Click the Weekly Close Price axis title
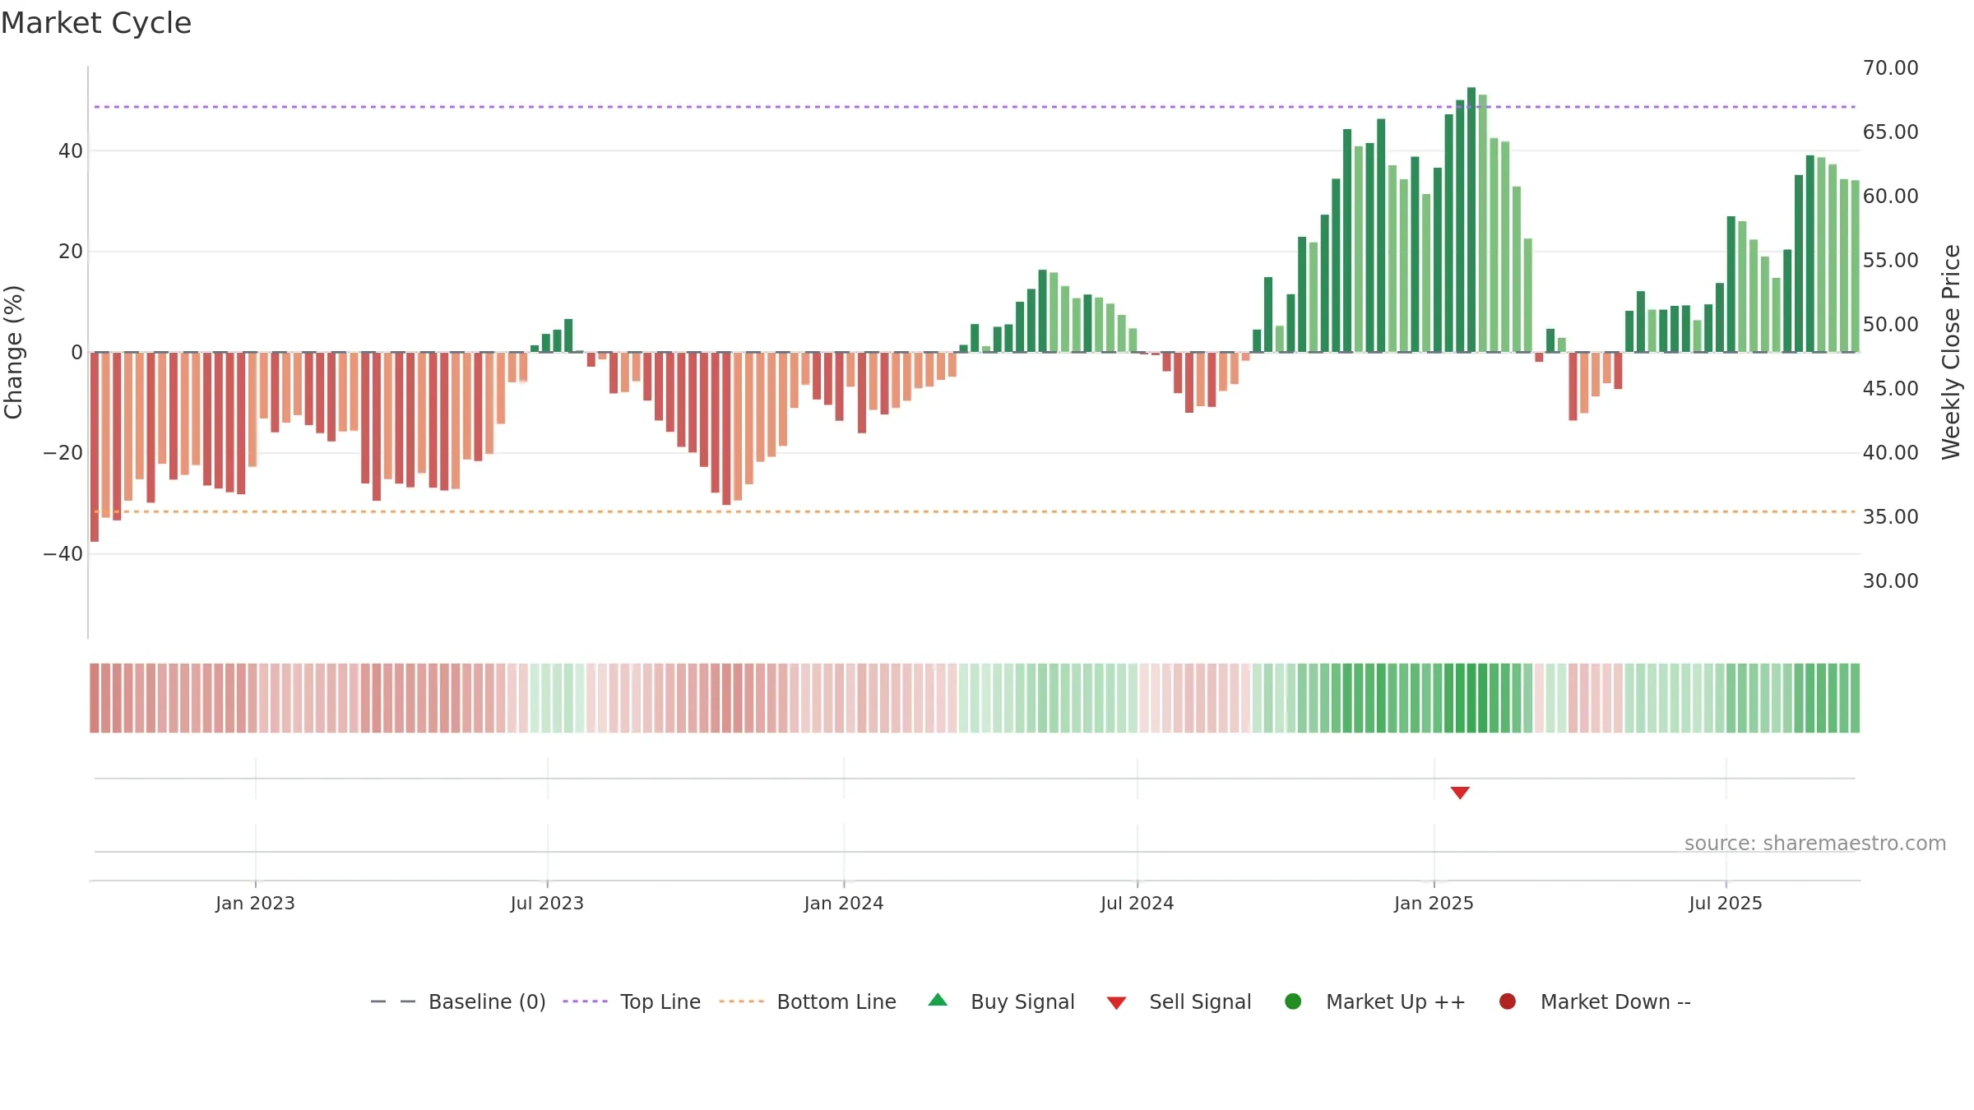Screen dimensions: 1974x1110 pos(1951,352)
